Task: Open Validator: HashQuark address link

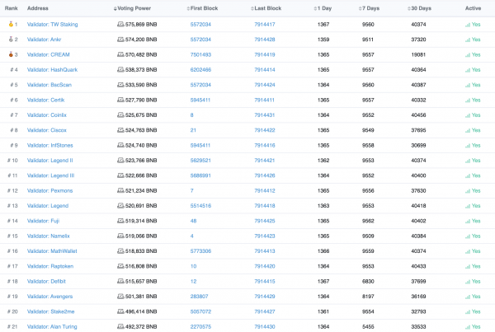Action: point(53,70)
